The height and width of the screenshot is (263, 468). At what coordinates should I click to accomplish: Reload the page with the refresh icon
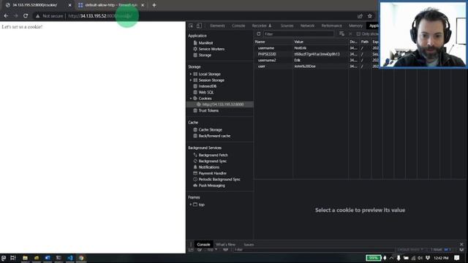tap(26, 16)
